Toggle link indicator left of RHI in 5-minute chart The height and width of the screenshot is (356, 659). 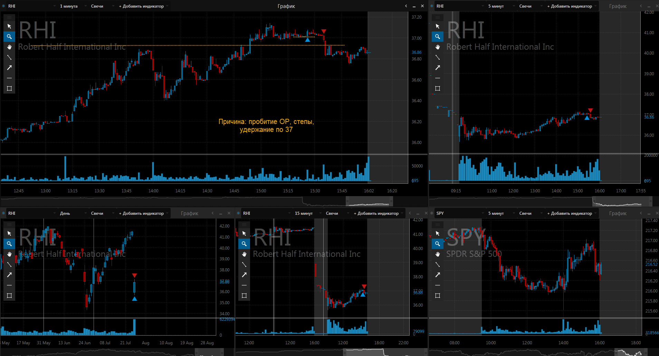[x=432, y=6]
